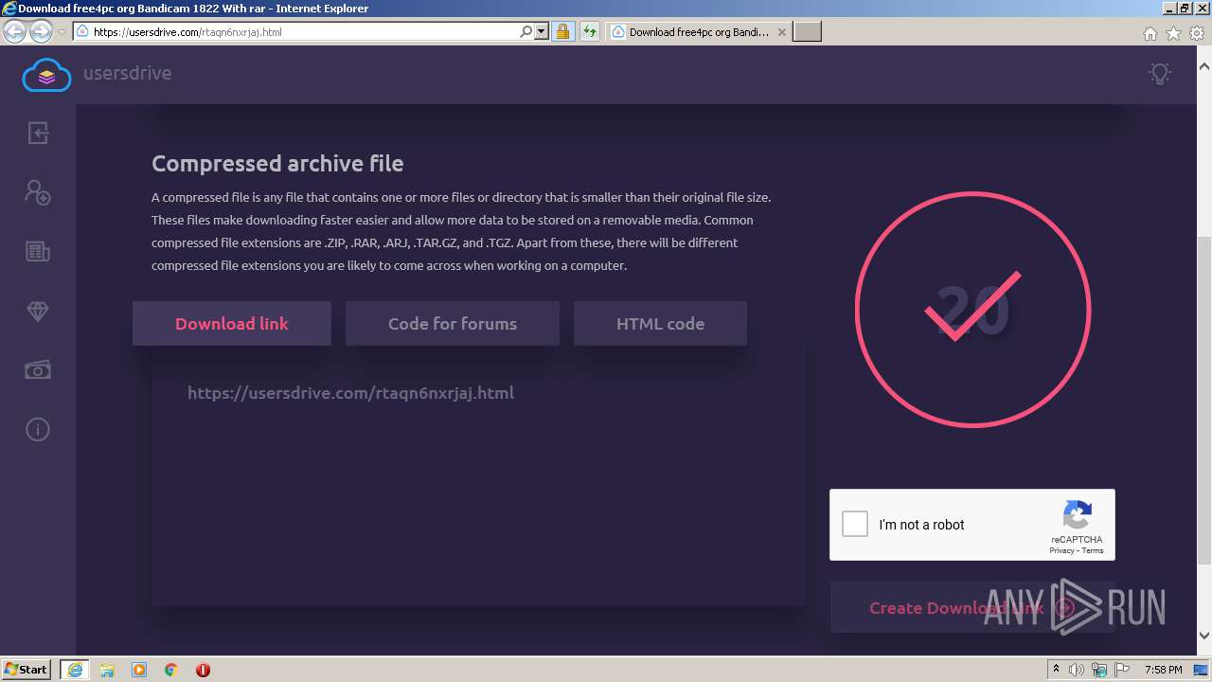
Task: Open the money earnings icon in sidebar
Action: tap(38, 370)
